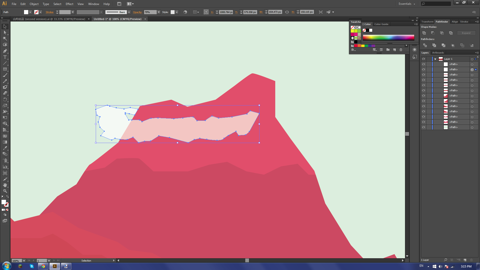The width and height of the screenshot is (480, 270).
Task: Click the Divide pathfinder icon
Action: click(425, 45)
